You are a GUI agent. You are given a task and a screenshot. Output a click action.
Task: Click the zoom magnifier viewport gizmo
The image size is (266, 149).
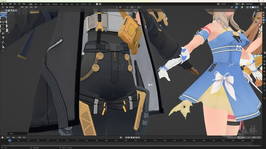coord(260,25)
